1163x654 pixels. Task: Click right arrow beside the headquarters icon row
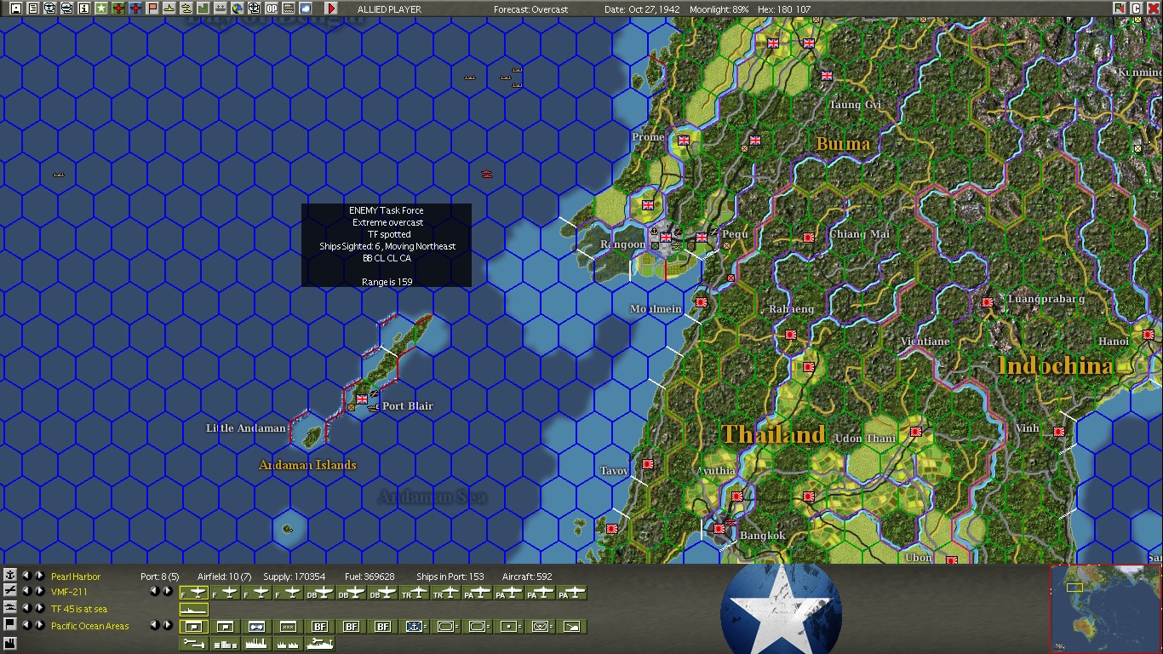tap(167, 625)
